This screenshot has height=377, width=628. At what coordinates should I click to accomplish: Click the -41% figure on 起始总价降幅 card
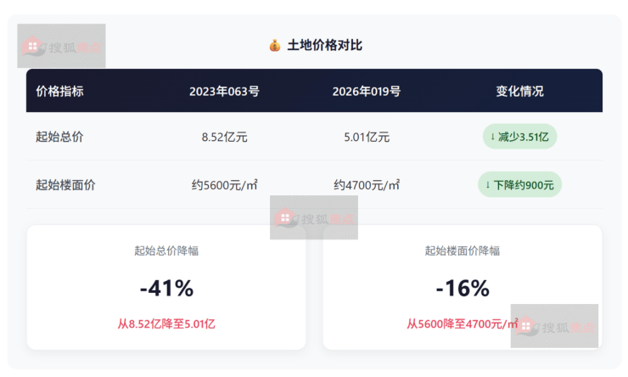click(x=166, y=289)
